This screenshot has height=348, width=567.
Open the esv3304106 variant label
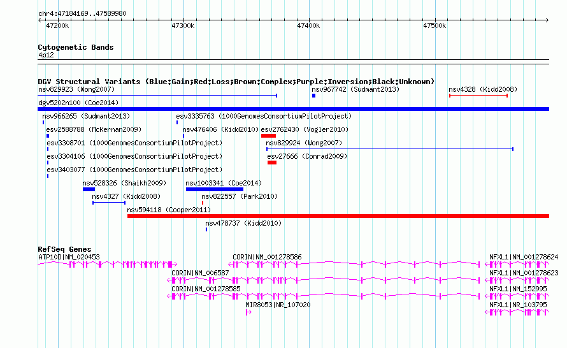pos(134,156)
